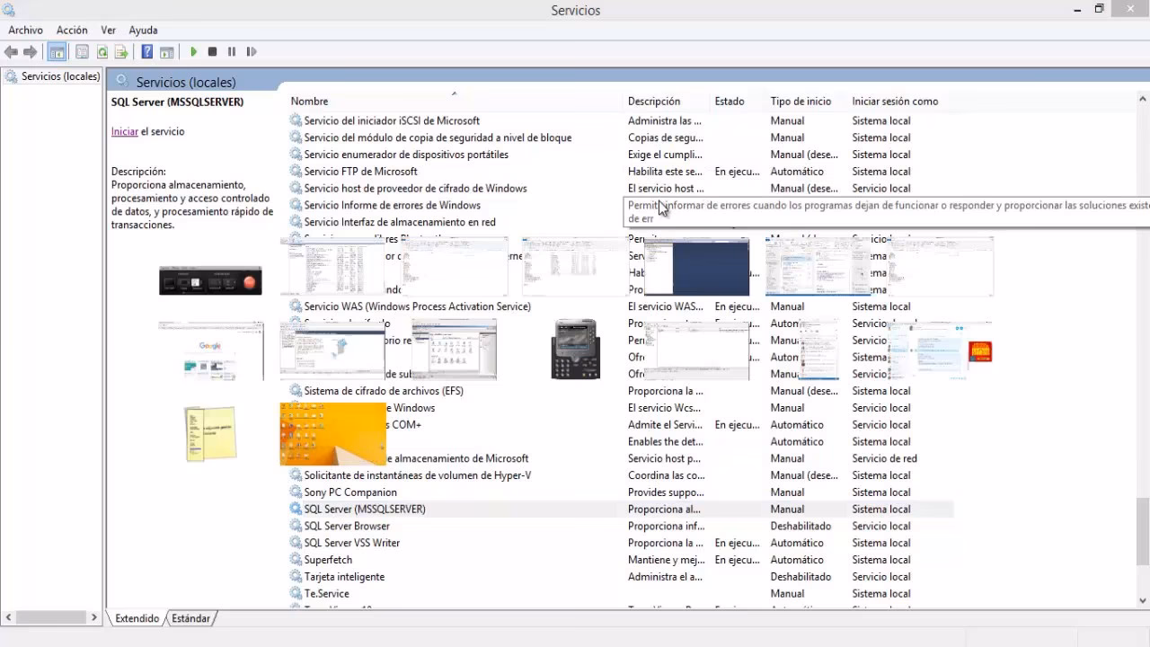Sort by the Iniciar sesión como column header
The image size is (1150, 647).
pos(895,102)
